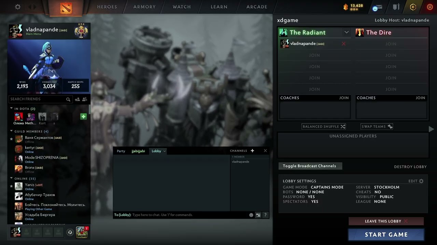Select Kurt avatar in In Dota row
437x245 pixels.
42,117
